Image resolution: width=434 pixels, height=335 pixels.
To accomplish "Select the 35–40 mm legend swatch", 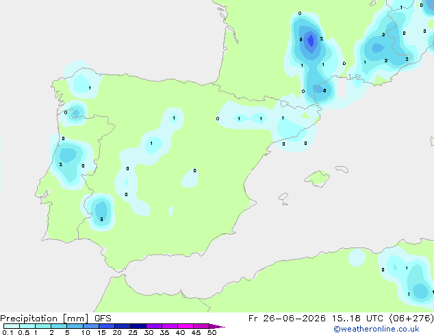I will point(170,326).
